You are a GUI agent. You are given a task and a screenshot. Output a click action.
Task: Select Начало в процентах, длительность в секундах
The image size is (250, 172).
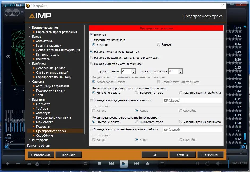tap(91, 58)
